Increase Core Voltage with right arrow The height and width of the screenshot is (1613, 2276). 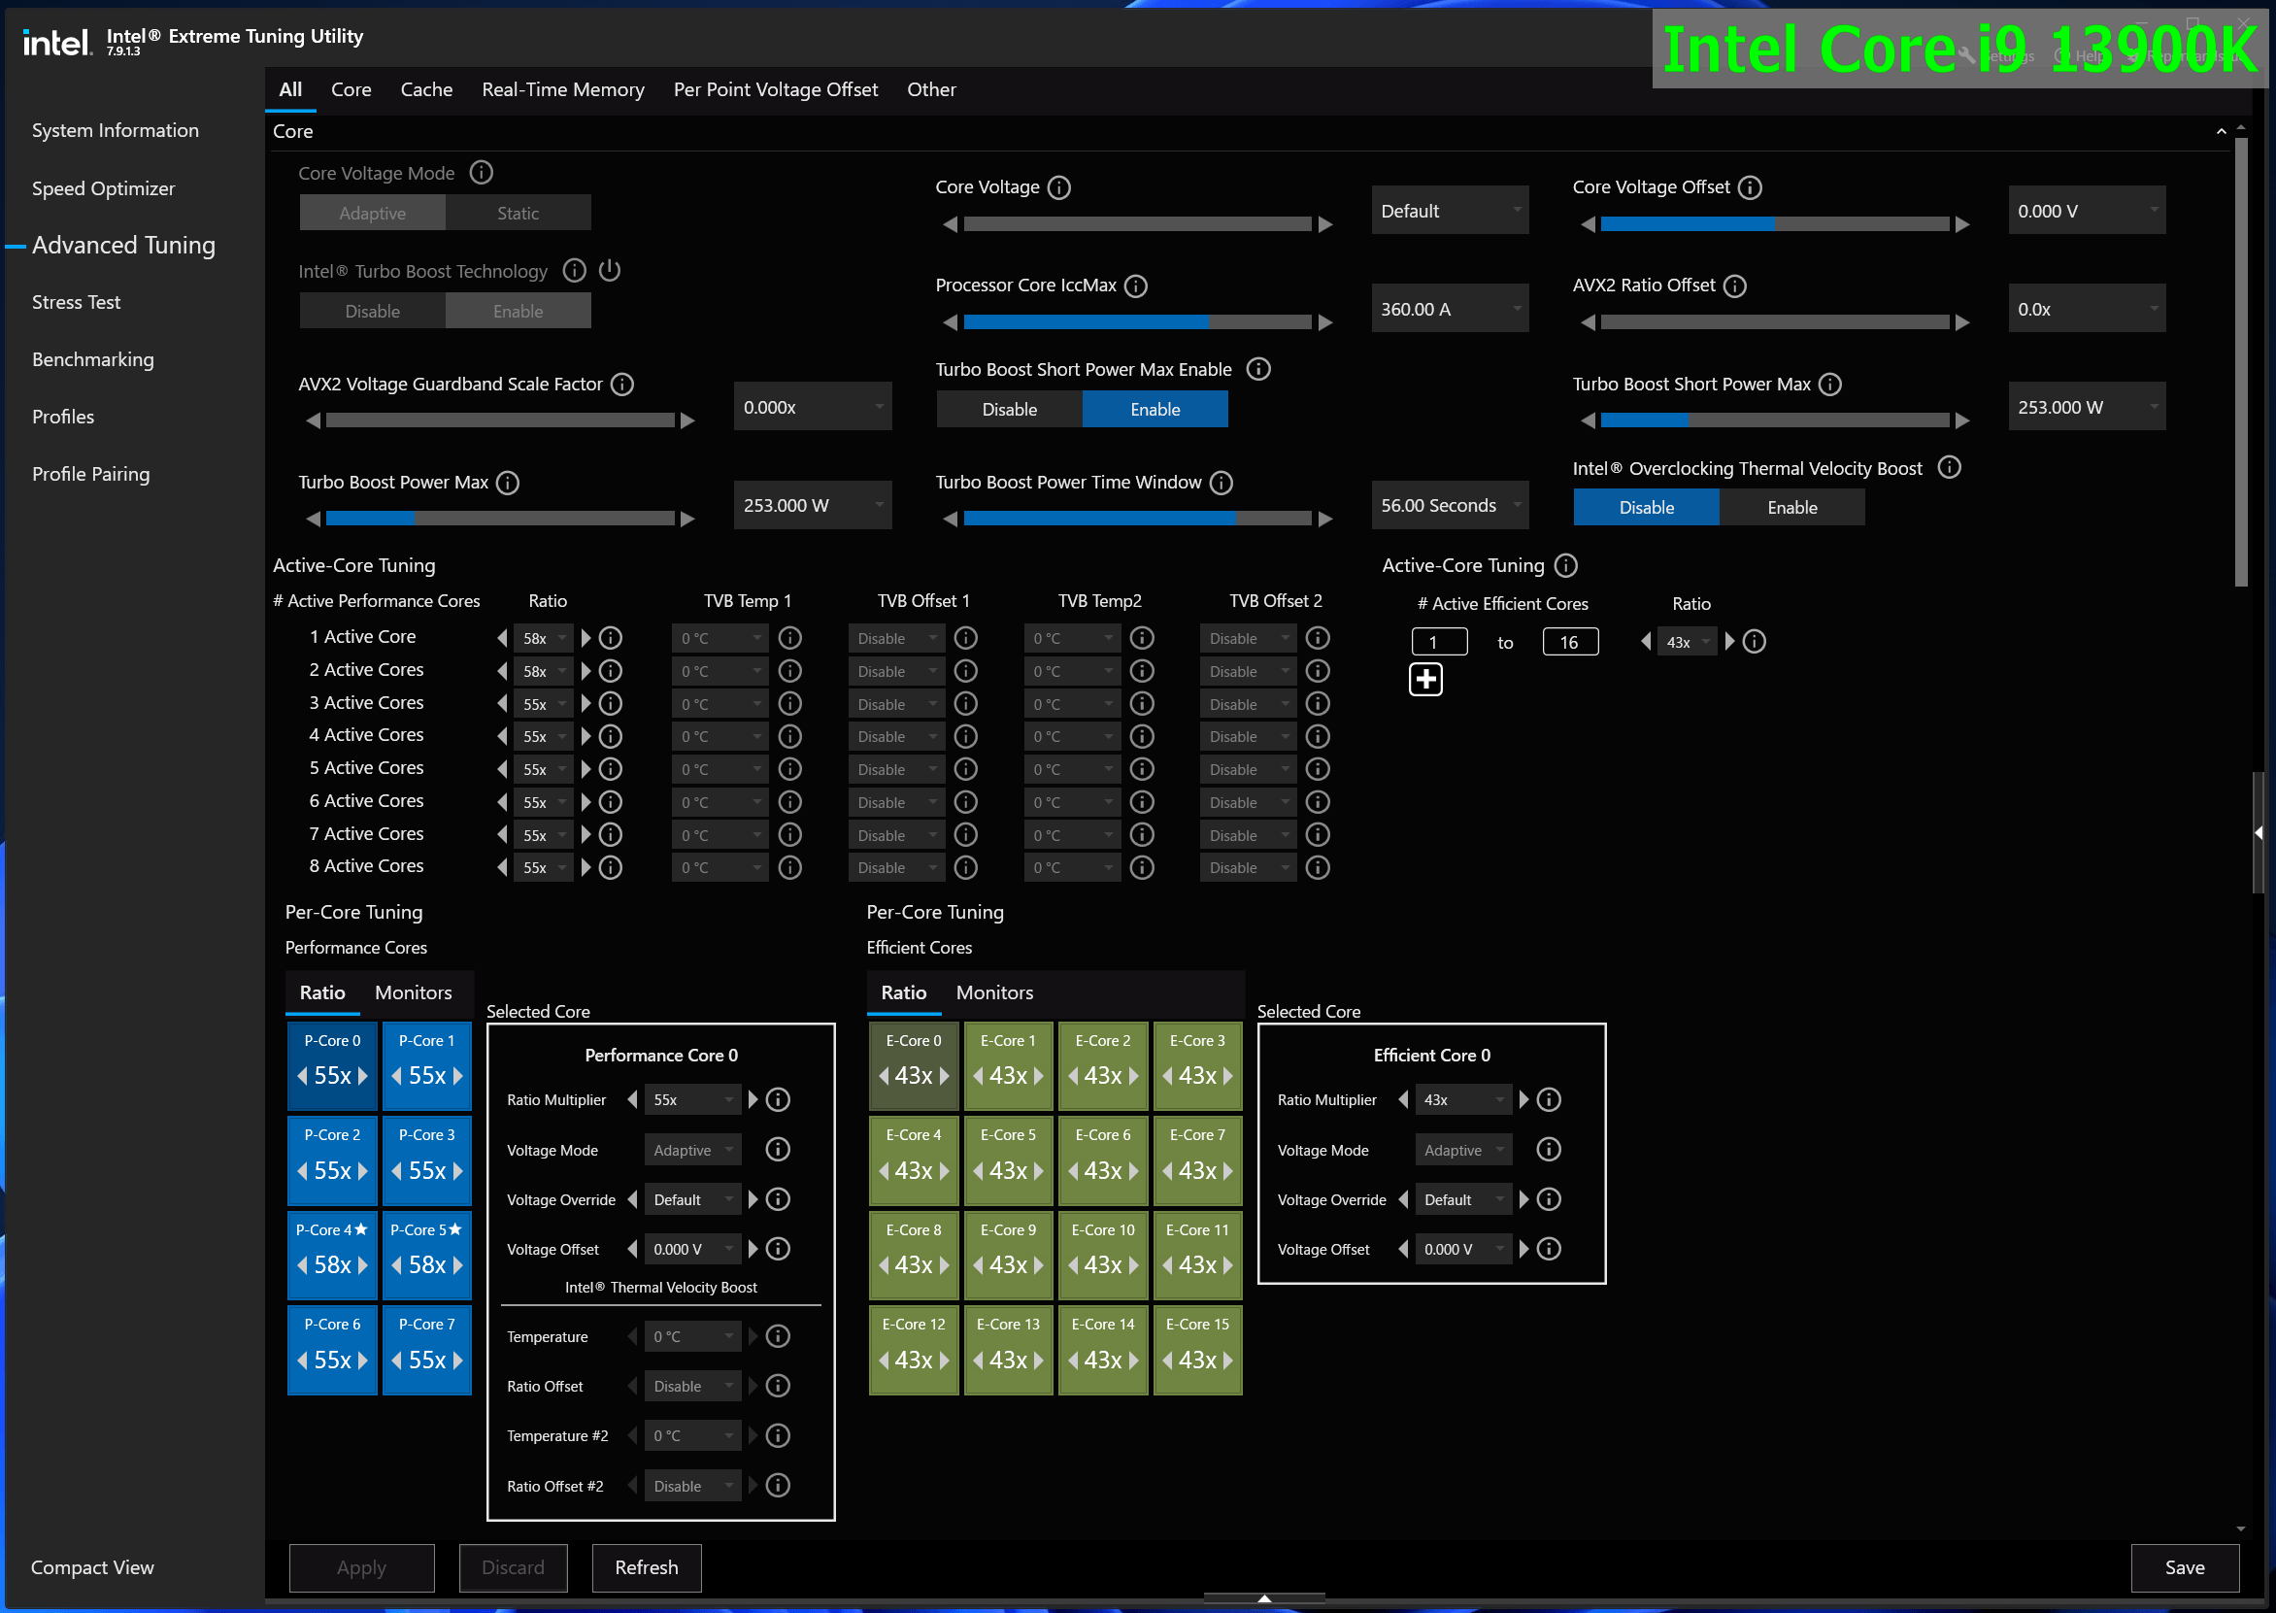pos(1324,225)
